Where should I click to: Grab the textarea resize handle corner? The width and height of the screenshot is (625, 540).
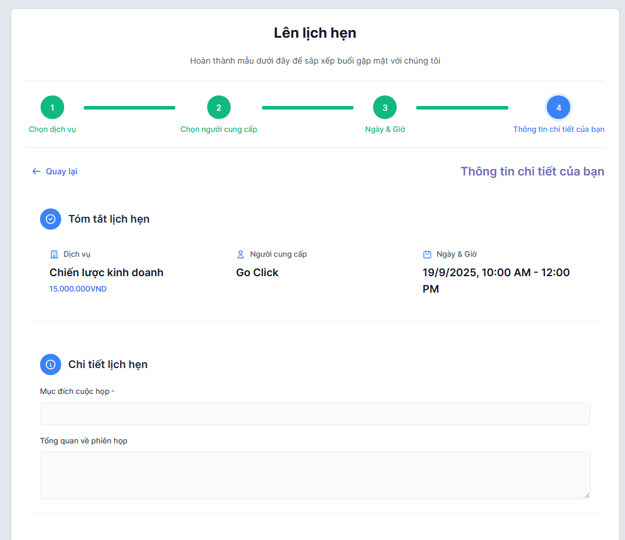click(x=586, y=495)
